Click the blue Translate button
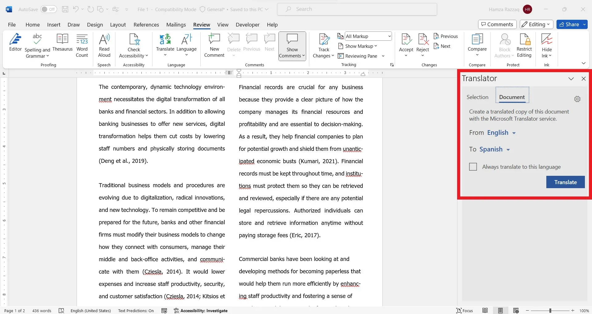The height and width of the screenshot is (314, 592). 565,182
